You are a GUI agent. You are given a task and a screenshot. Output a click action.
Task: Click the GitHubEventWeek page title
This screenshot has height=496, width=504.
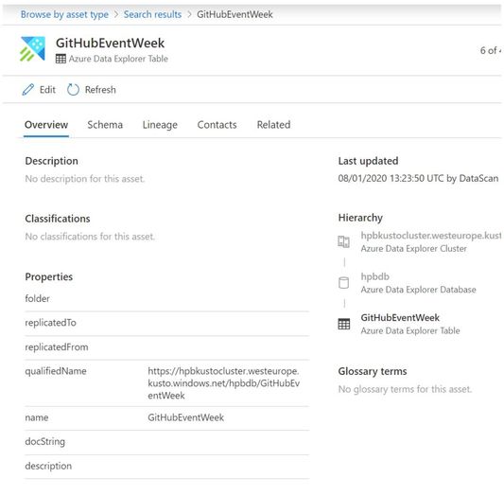pyautogui.click(x=110, y=44)
